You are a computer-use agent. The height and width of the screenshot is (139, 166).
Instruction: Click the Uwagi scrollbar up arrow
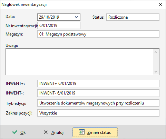tap(156, 52)
